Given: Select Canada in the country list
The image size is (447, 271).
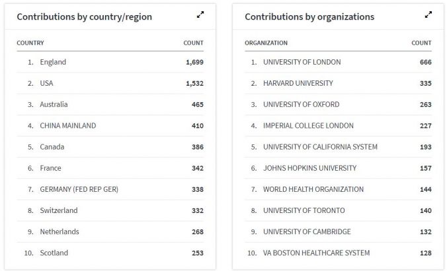Looking at the screenshot, I should click(52, 146).
